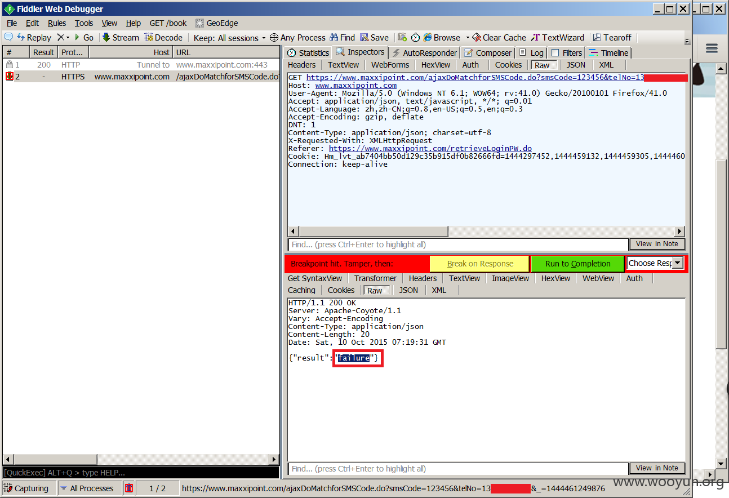This screenshot has width=729, height=498.
Task: Toggle Stream mode in toolbar
Action: tap(121, 37)
